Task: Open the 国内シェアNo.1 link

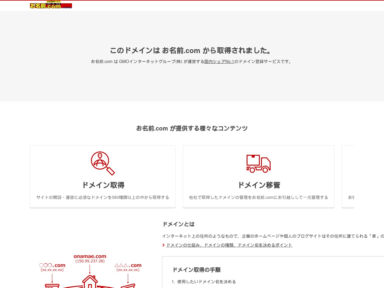Action: coord(219,61)
